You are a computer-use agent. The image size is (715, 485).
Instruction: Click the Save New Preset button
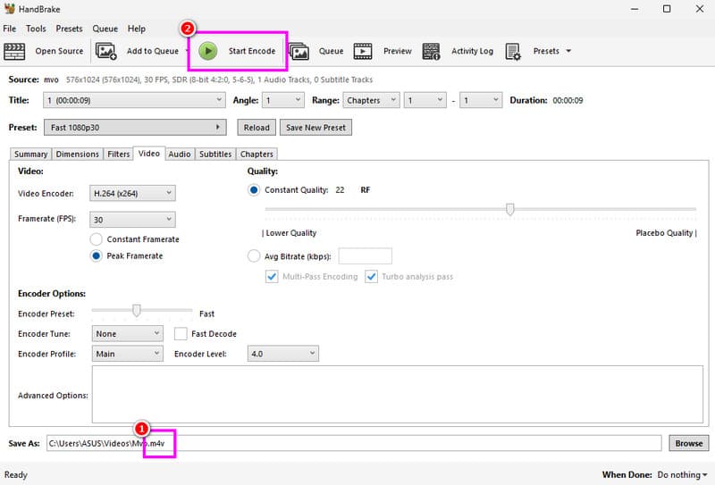point(315,128)
